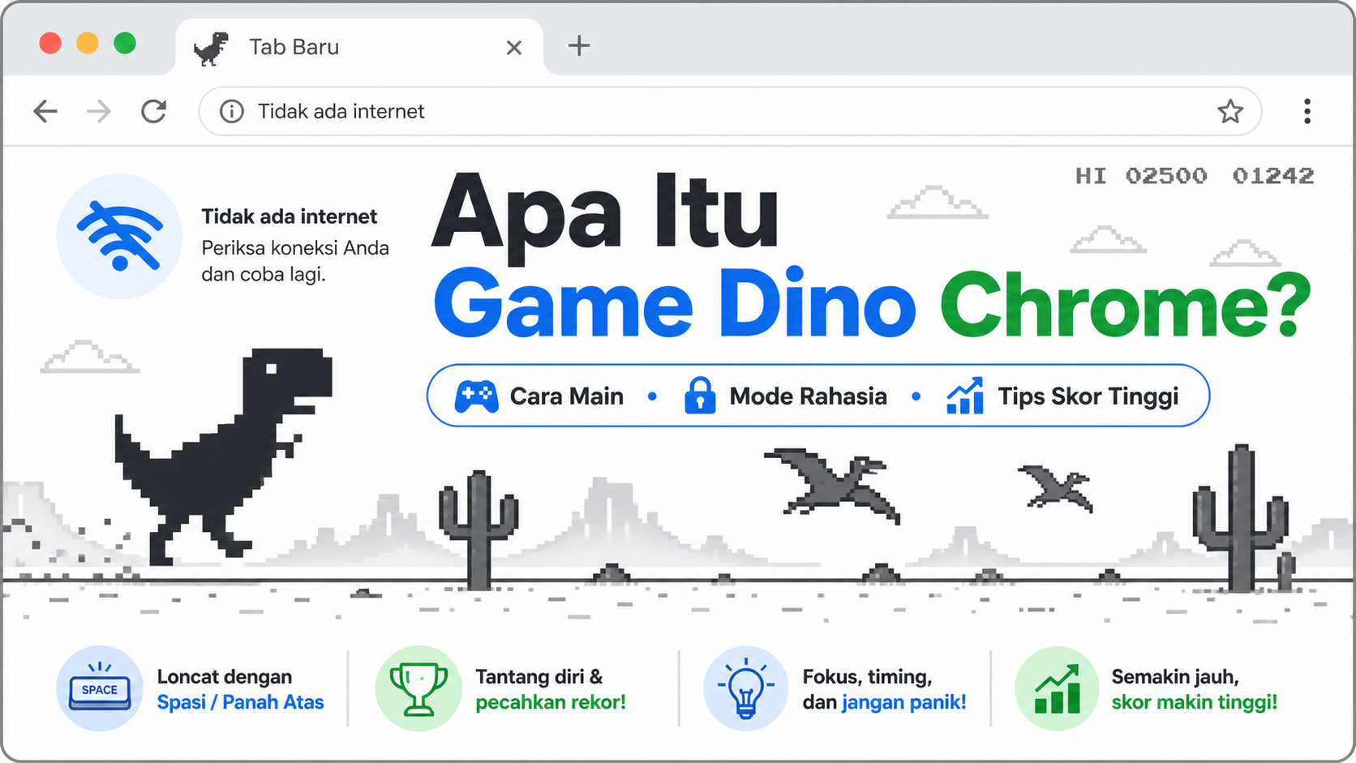Click Spasi / Panah Atas text
The height and width of the screenshot is (763, 1356).
[240, 702]
